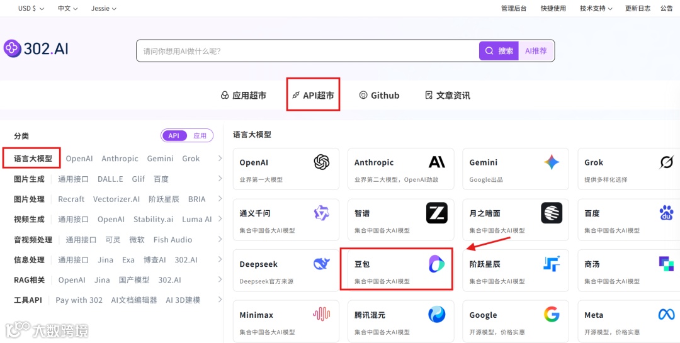This screenshot has height=343, width=680.
Task: Click the 腾讯混元 logo icon
Action: [437, 315]
